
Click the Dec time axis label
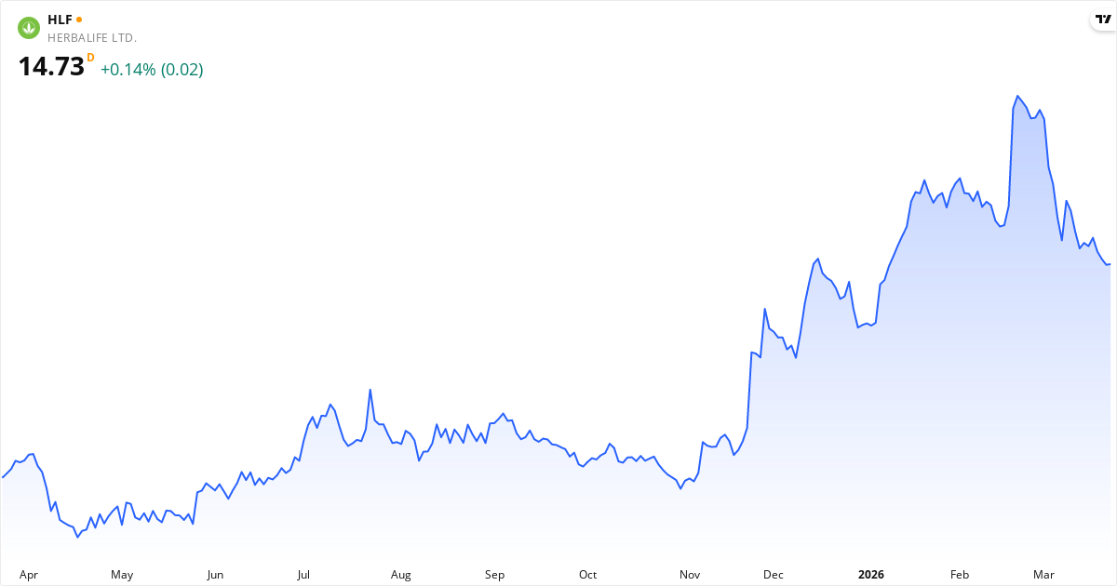pyautogui.click(x=774, y=575)
